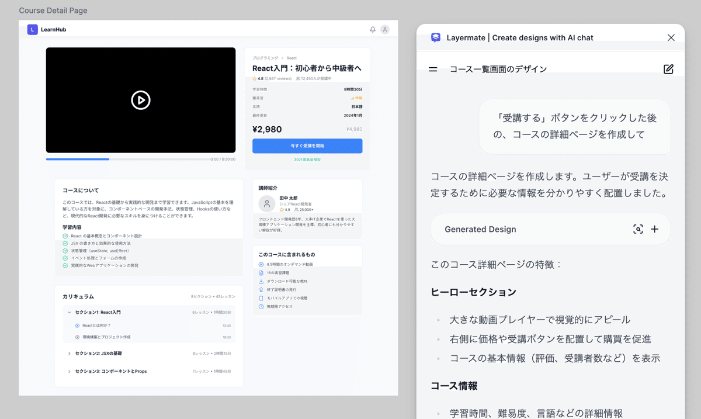Open the 30日間返金保証 link
Screen dimensions: 701x419
pyautogui.click(x=308, y=159)
